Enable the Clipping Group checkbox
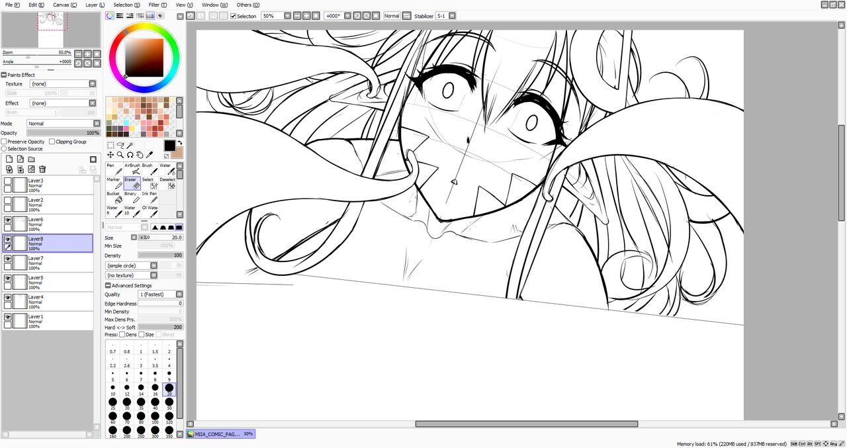Image resolution: width=847 pixels, height=448 pixels. coord(52,142)
